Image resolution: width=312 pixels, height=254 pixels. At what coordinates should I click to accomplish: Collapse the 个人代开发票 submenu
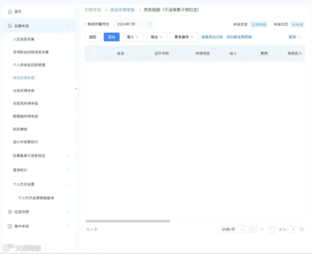click(68, 184)
